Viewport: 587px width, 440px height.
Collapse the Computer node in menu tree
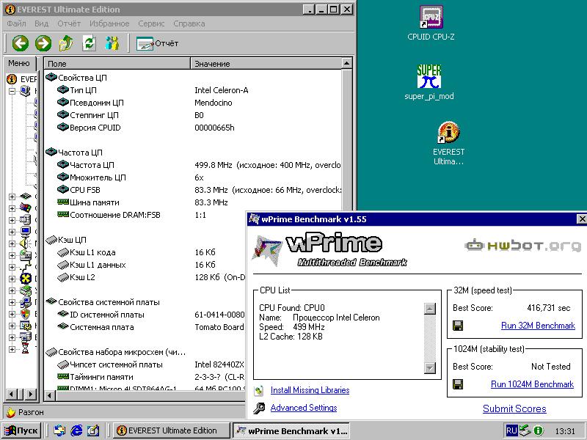point(12,91)
